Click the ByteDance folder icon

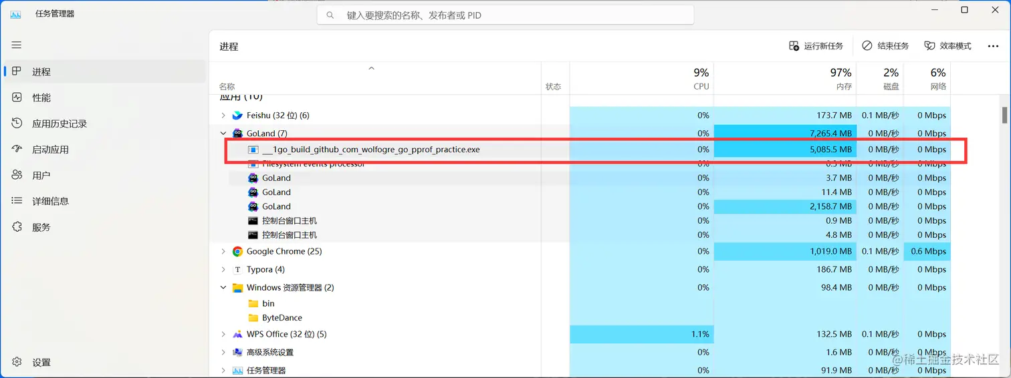pyautogui.click(x=253, y=318)
